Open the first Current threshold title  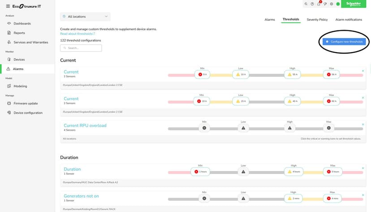(x=71, y=72)
